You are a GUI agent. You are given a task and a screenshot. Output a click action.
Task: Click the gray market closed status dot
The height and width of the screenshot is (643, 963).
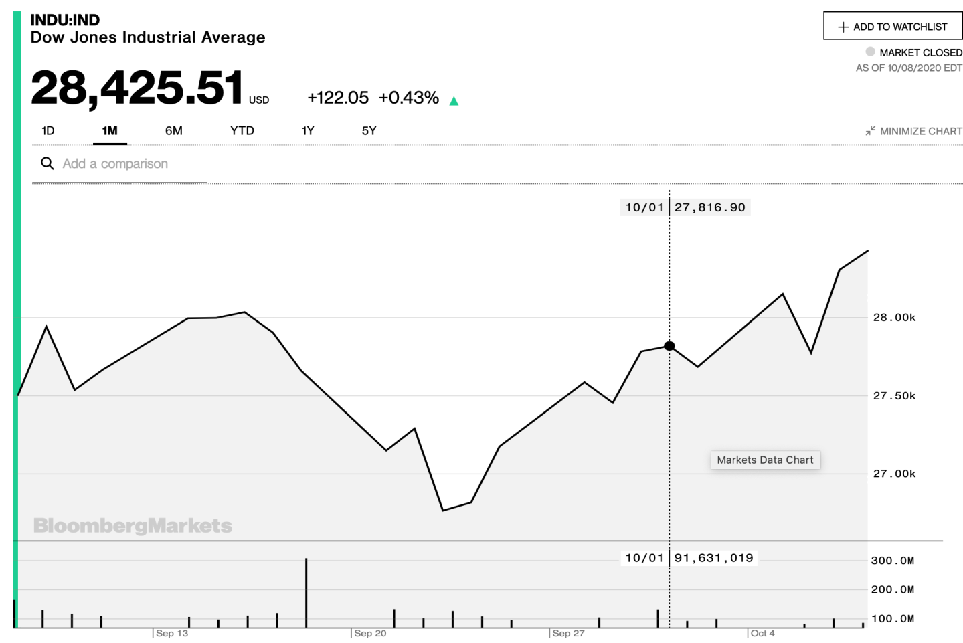pos(870,52)
